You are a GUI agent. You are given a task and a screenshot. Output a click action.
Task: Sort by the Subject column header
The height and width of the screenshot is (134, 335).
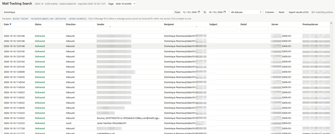pos(213,24)
